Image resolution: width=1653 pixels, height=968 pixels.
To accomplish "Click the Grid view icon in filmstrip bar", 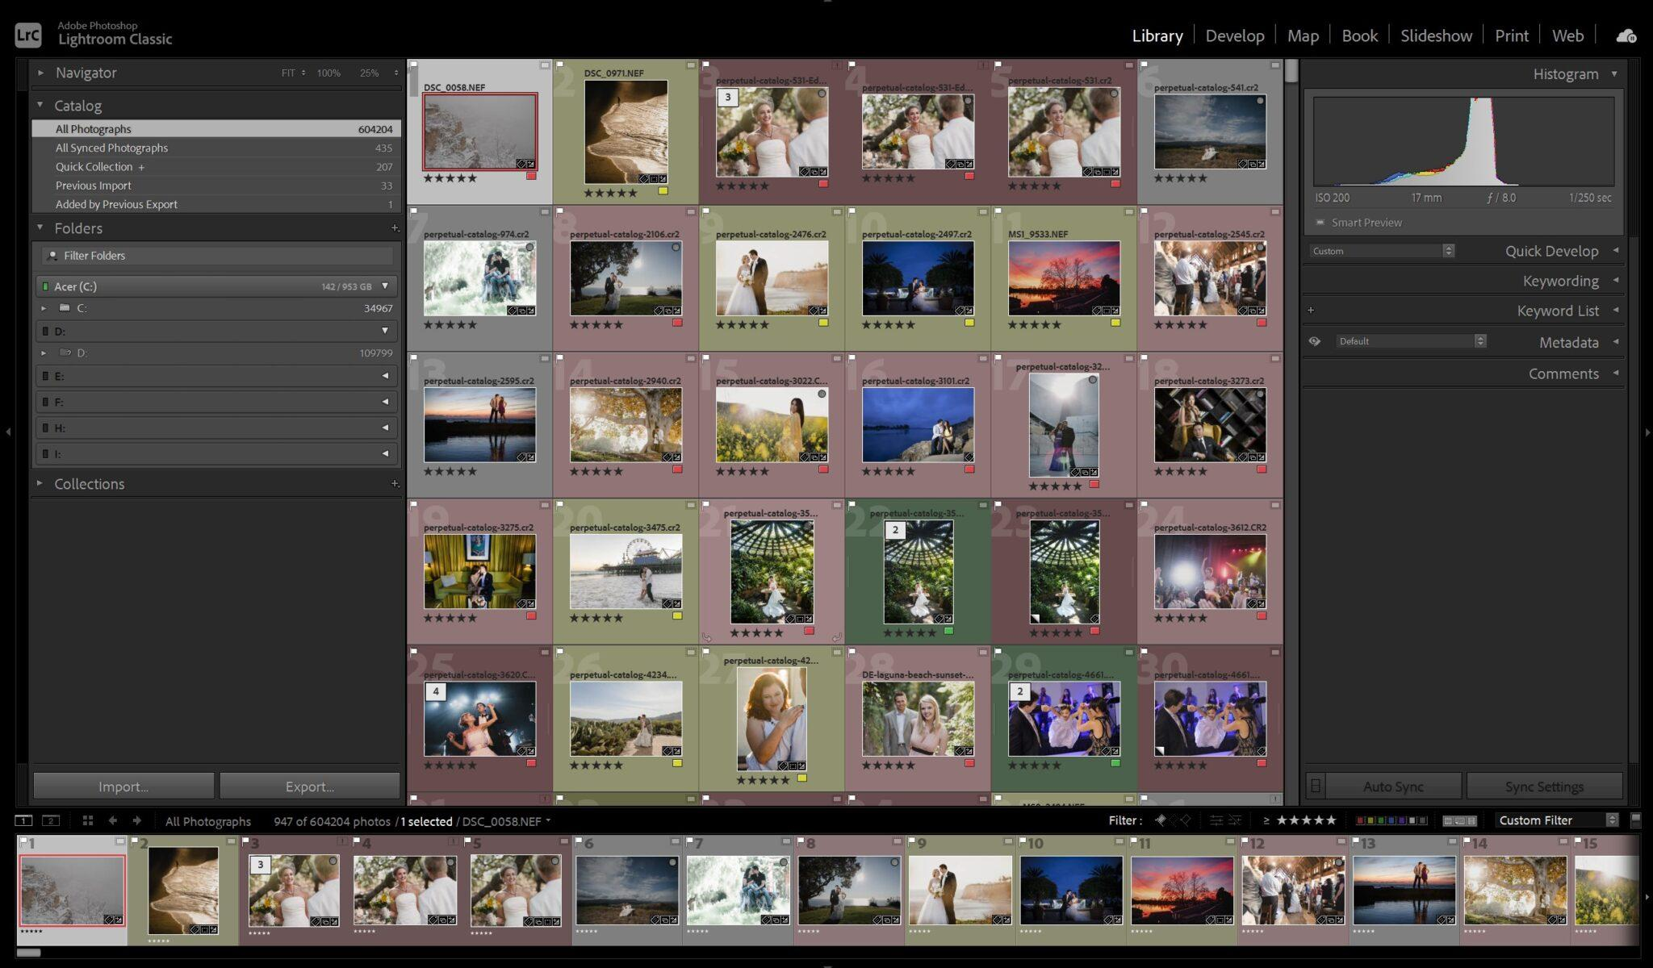I will (x=87, y=820).
